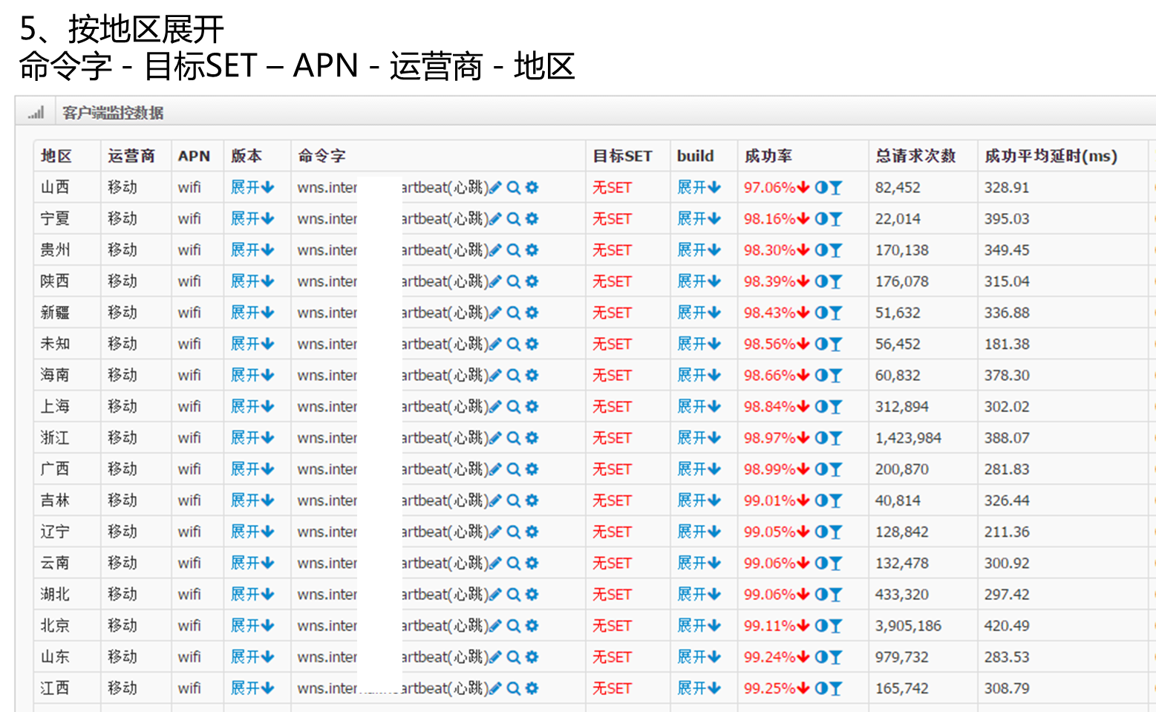Click the 无SET link in the 北京 row

[x=612, y=626]
